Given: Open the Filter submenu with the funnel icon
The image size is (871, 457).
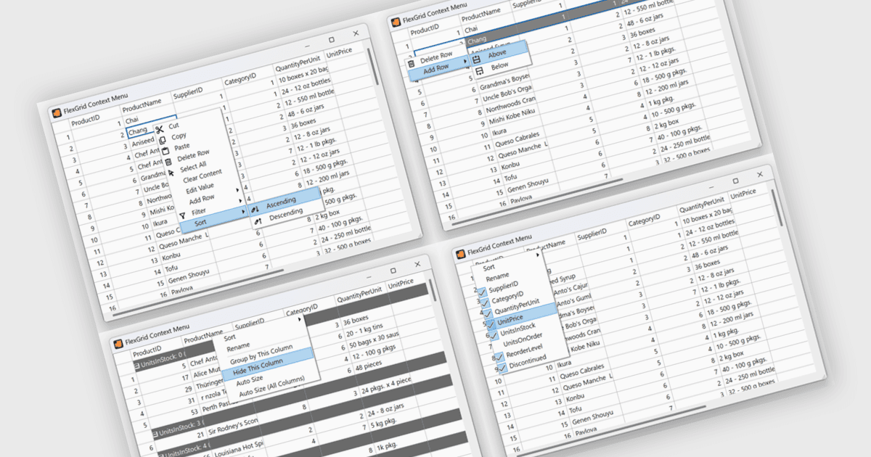Looking at the screenshot, I should coord(198,210).
